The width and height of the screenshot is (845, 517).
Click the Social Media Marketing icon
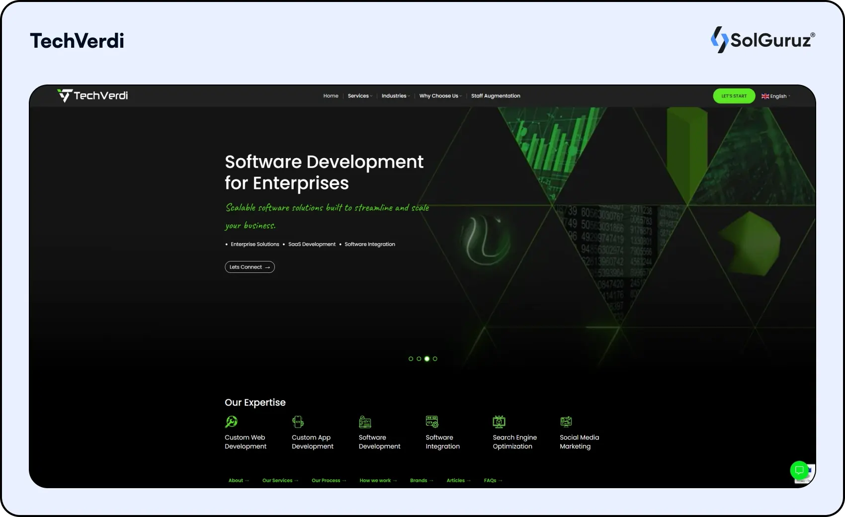(x=566, y=422)
